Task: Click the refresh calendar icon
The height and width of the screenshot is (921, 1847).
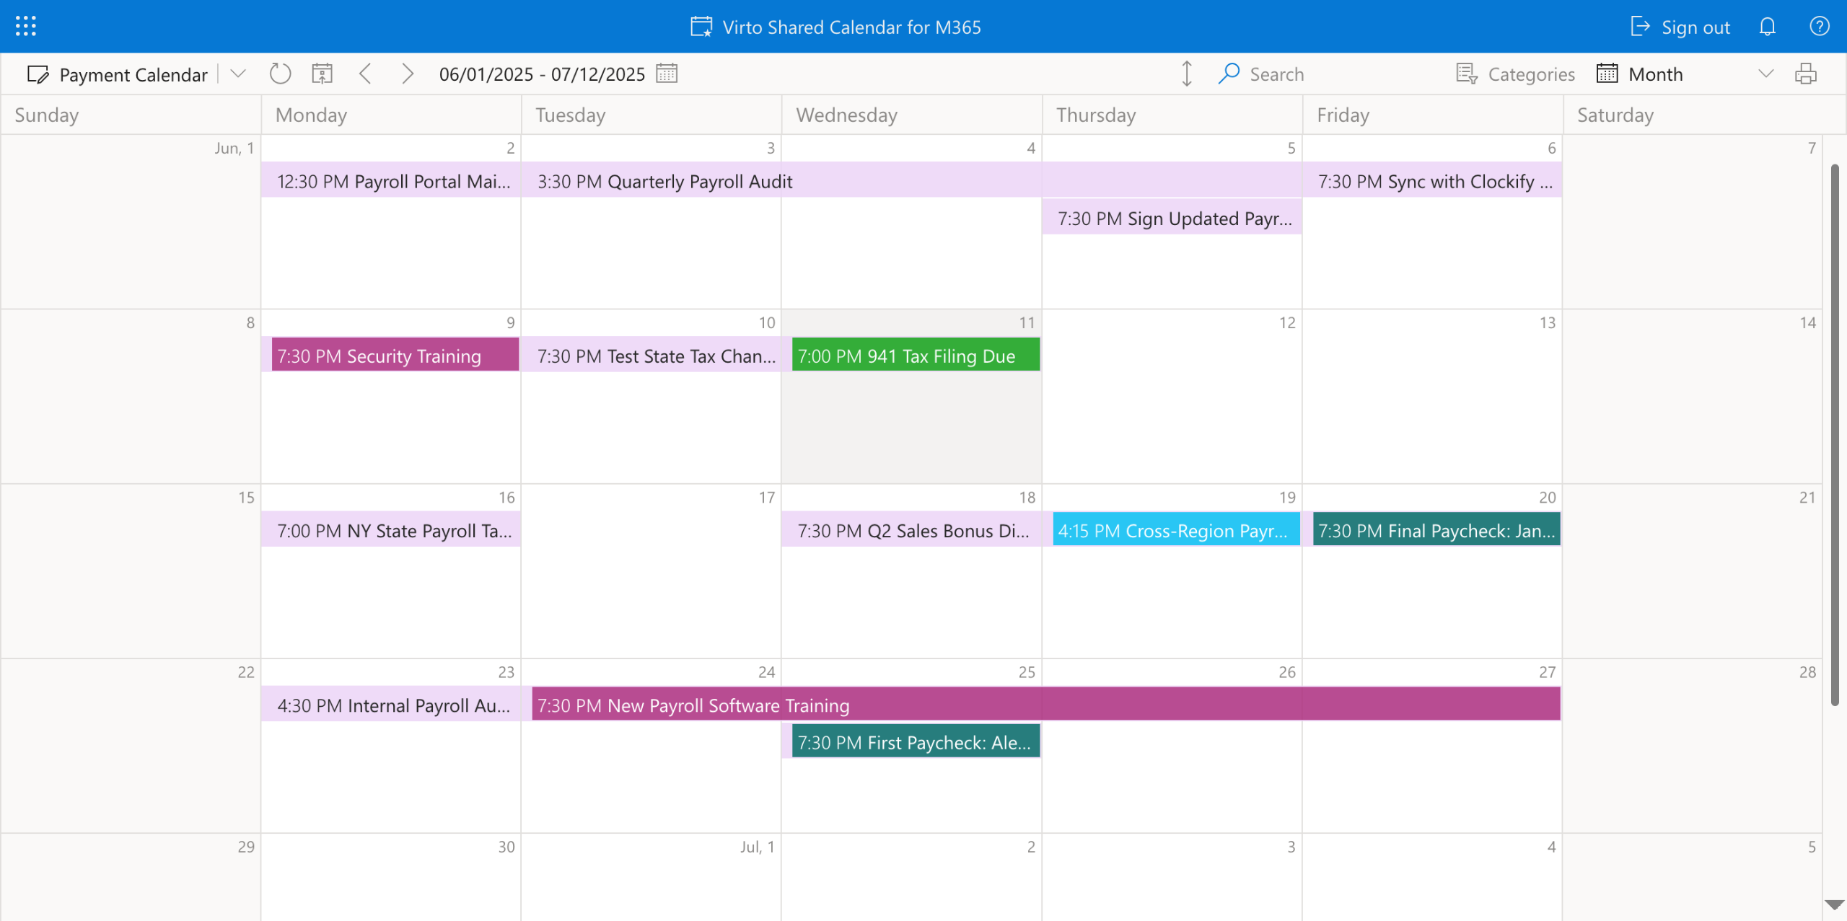Action: pos(280,74)
